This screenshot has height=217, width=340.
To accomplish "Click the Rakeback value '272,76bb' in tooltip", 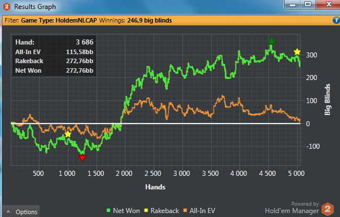I will point(80,61).
